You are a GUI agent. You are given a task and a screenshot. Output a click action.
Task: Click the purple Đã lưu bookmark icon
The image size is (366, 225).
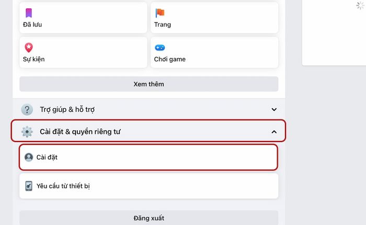click(x=29, y=13)
